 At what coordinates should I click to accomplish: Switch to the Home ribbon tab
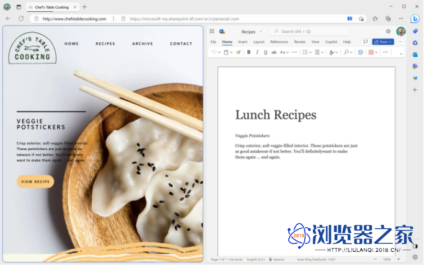click(227, 42)
